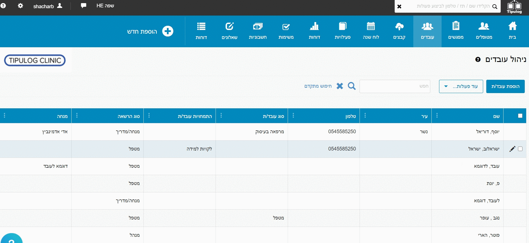Click the הוספת חדש label
Image resolution: width=529 pixels, height=243 pixels.
click(142, 31)
